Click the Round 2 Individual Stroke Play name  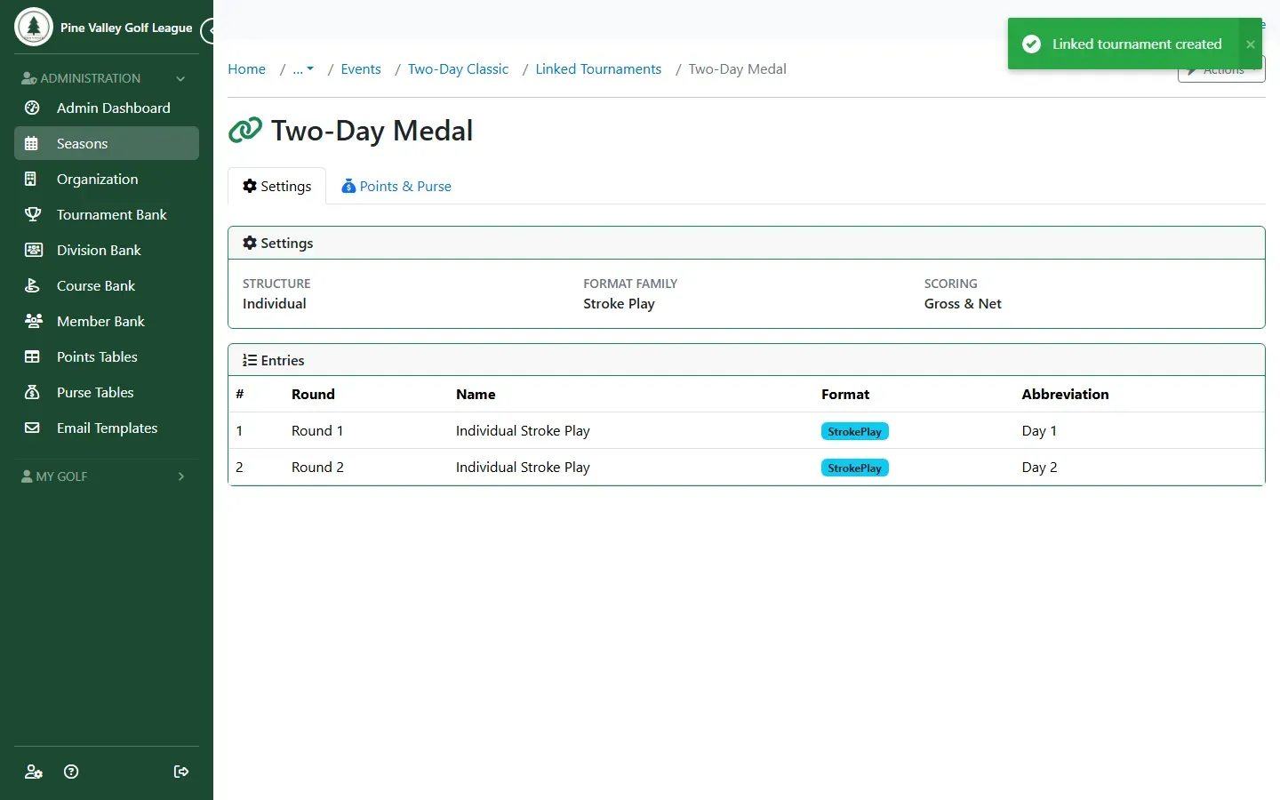tap(523, 468)
